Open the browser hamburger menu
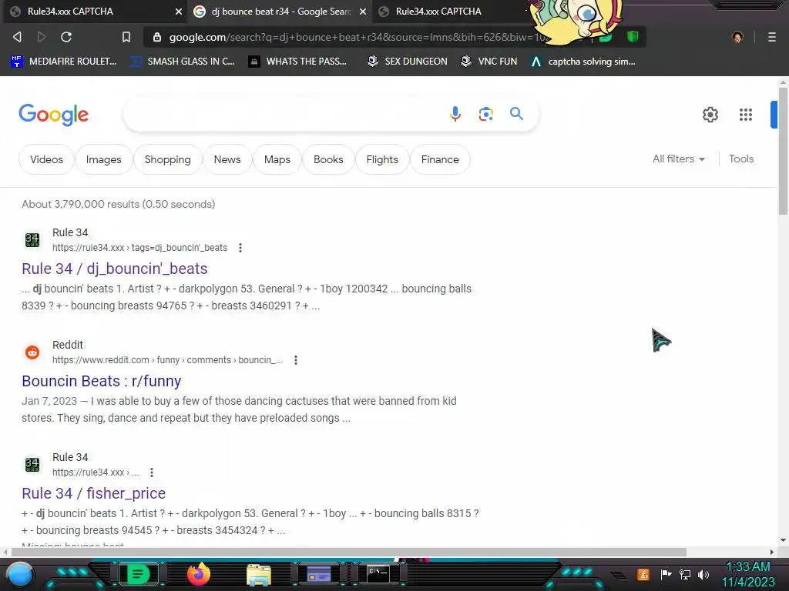Screen dimensions: 789x591 [771, 37]
